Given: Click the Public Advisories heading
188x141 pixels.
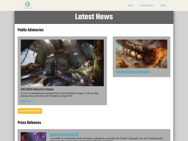Looking at the screenshot, I should point(31,30).
